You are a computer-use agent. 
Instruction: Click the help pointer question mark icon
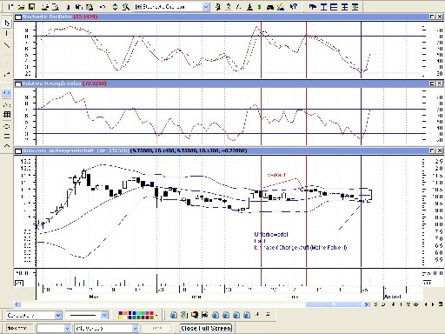pyautogui.click(x=294, y=7)
